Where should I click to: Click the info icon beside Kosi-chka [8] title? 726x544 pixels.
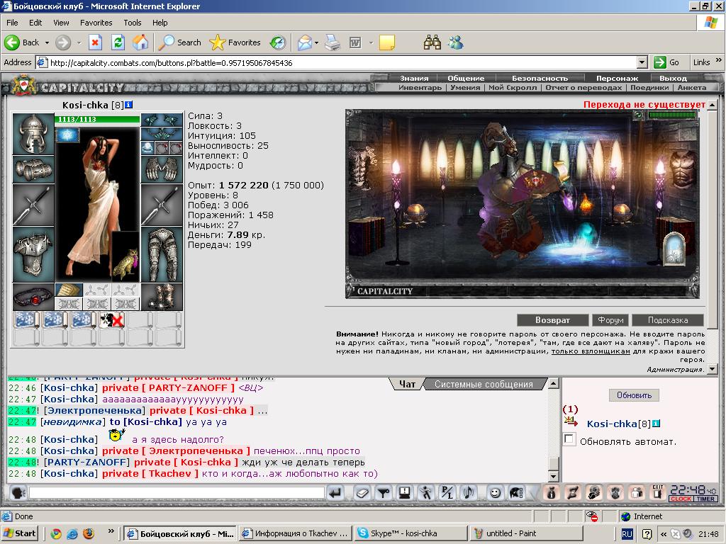pos(129,105)
